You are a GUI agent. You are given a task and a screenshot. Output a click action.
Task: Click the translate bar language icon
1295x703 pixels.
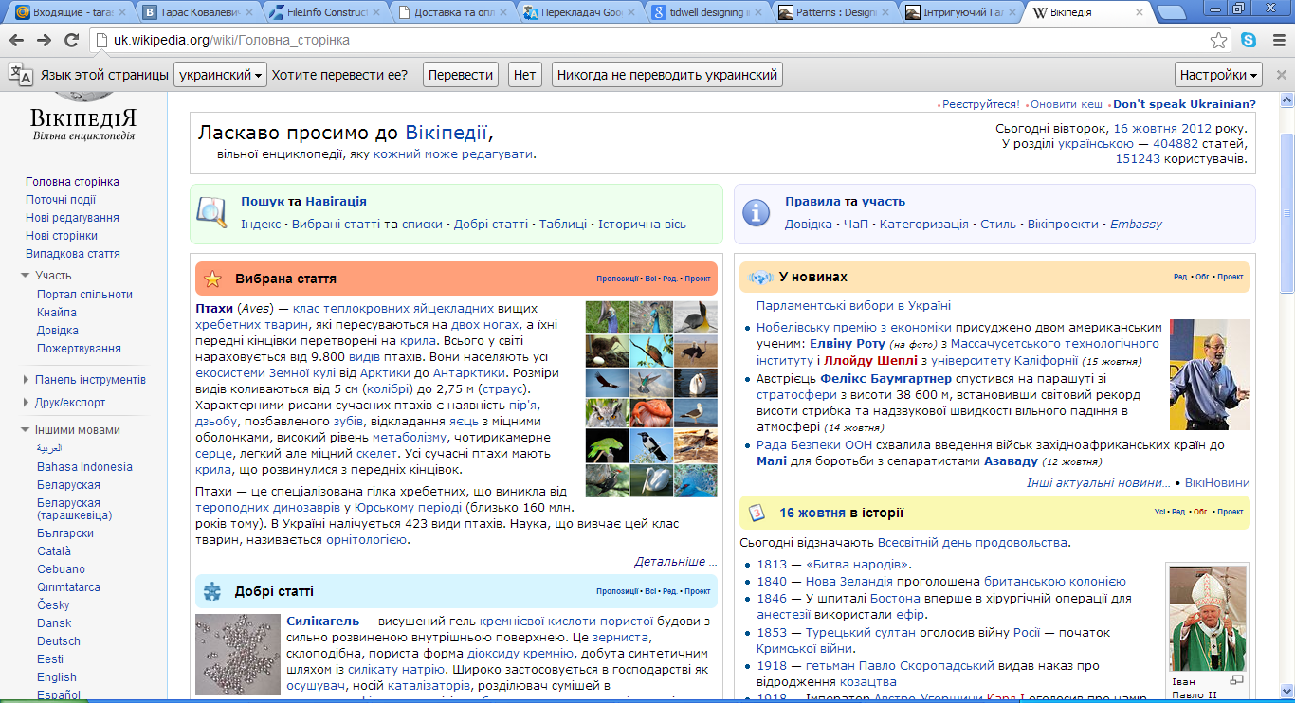tap(20, 74)
